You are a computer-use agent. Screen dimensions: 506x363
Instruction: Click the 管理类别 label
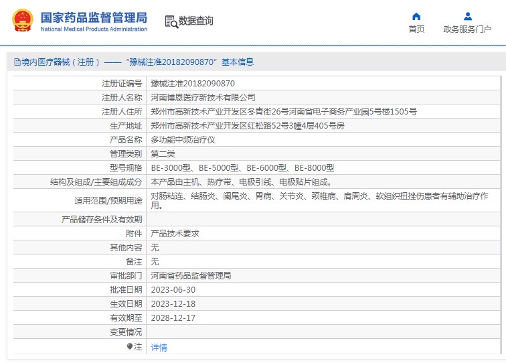126,154
